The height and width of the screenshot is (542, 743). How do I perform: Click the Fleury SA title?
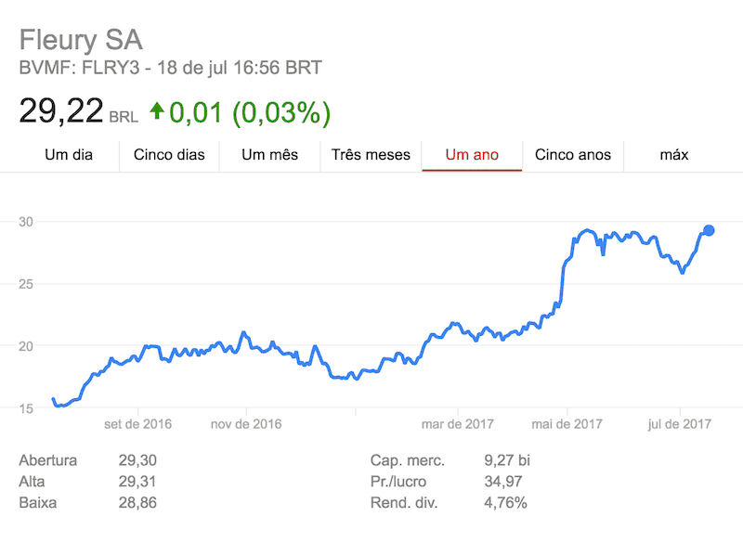[x=81, y=40]
